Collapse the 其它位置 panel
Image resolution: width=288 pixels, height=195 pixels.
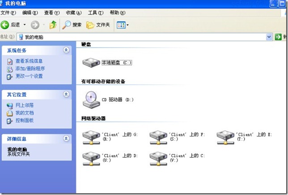[x=66, y=94]
